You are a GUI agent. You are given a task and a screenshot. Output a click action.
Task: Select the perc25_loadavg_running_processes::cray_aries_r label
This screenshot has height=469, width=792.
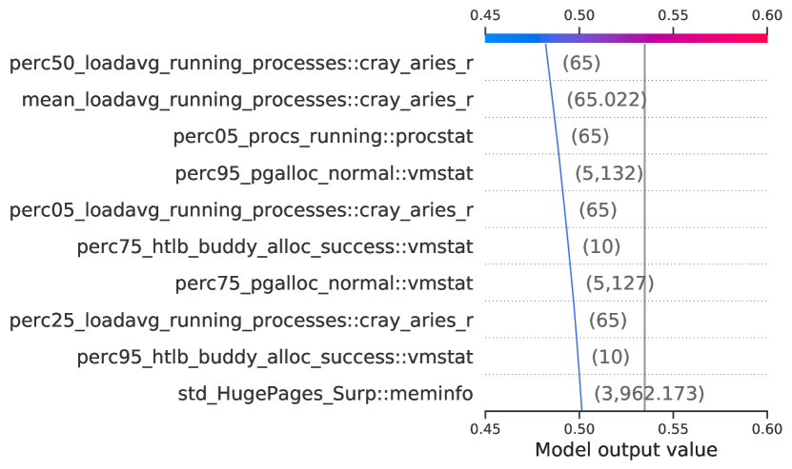point(241,321)
